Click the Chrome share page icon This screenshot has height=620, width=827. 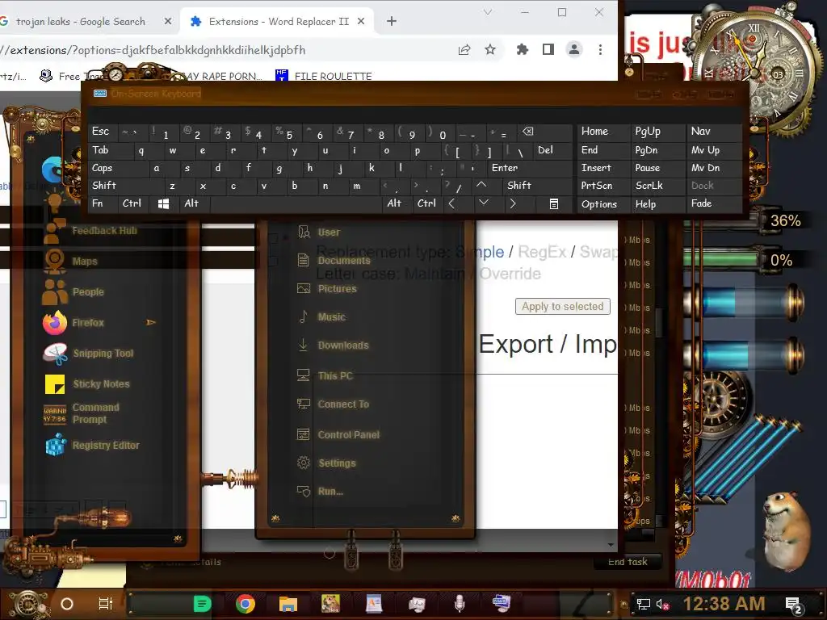coord(464,49)
